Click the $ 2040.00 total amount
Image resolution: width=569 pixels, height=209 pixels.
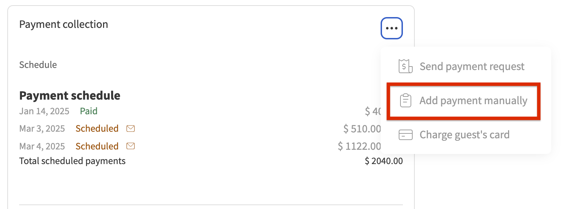384,161
